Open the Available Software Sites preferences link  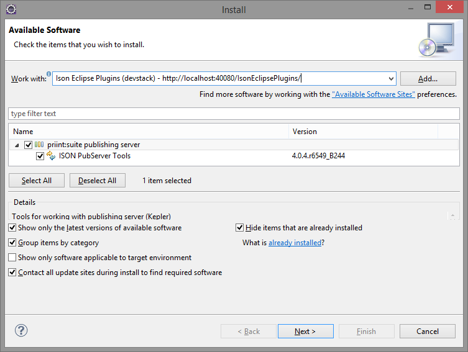373,95
